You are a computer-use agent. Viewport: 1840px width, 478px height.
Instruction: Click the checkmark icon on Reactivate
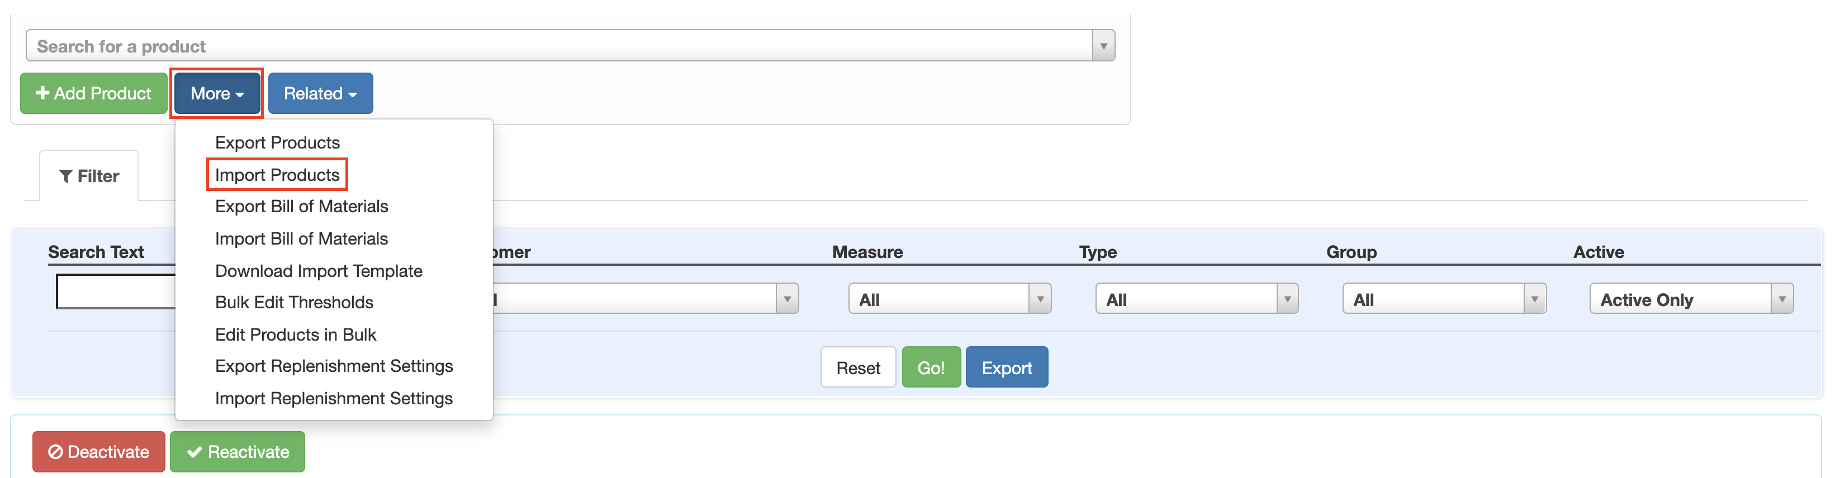click(193, 451)
